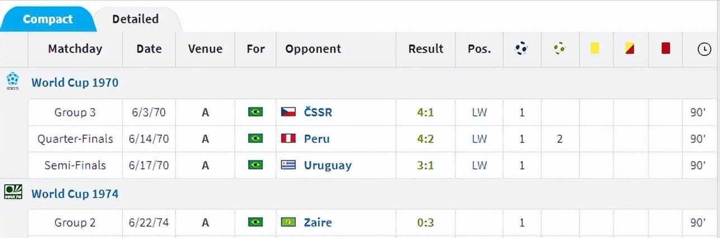The width and height of the screenshot is (720, 238).
Task: Open the World Cup 1970 link
Action: [75, 82]
